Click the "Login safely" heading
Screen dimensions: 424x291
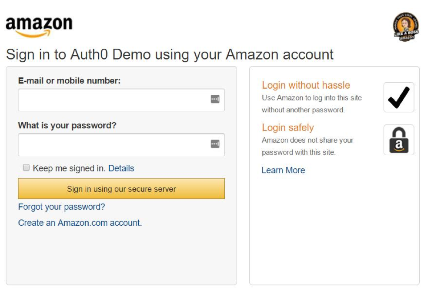click(287, 127)
